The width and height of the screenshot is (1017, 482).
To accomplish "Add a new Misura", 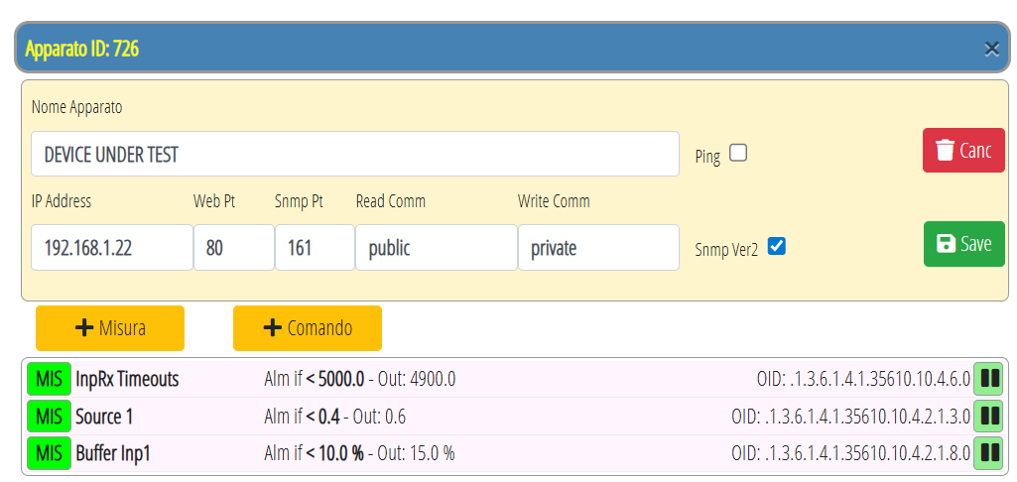I will point(110,328).
